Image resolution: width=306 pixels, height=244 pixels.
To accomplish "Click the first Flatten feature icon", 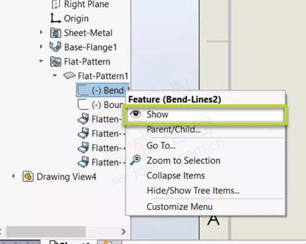I will [x=84, y=119].
